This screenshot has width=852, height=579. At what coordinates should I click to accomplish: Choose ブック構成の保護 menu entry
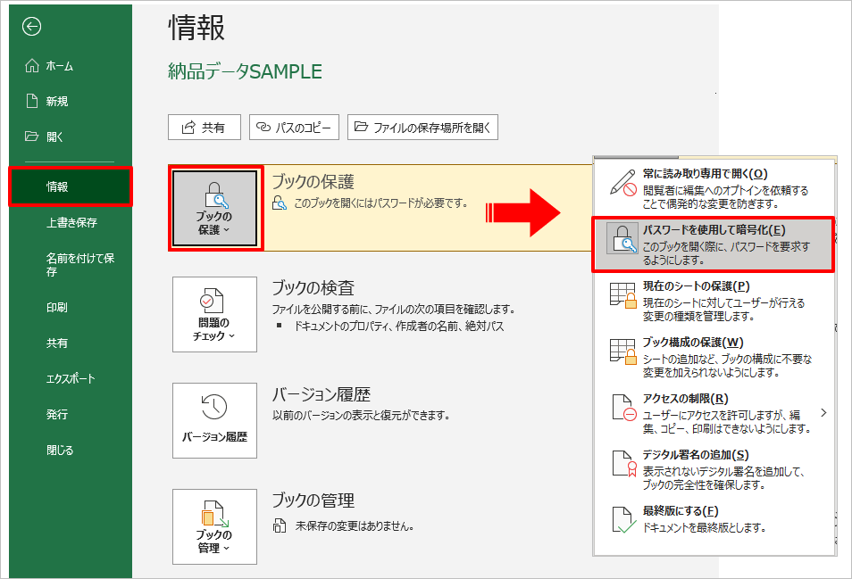(x=714, y=357)
